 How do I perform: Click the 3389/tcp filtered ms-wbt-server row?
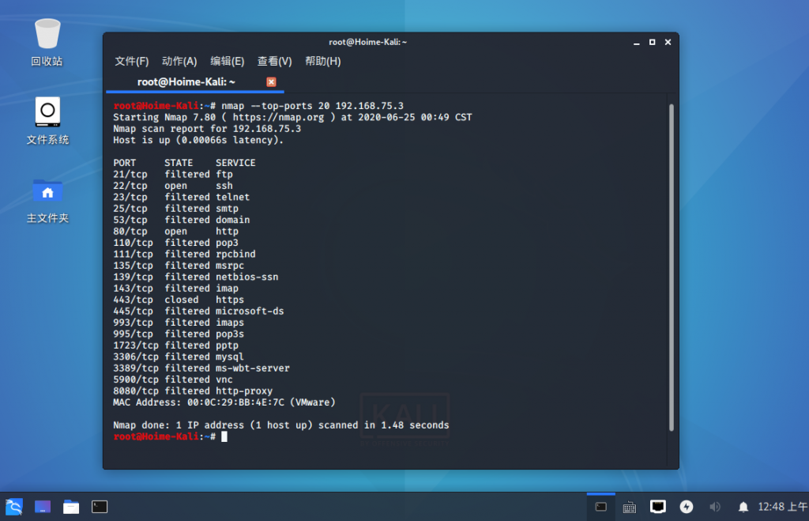[x=201, y=368]
